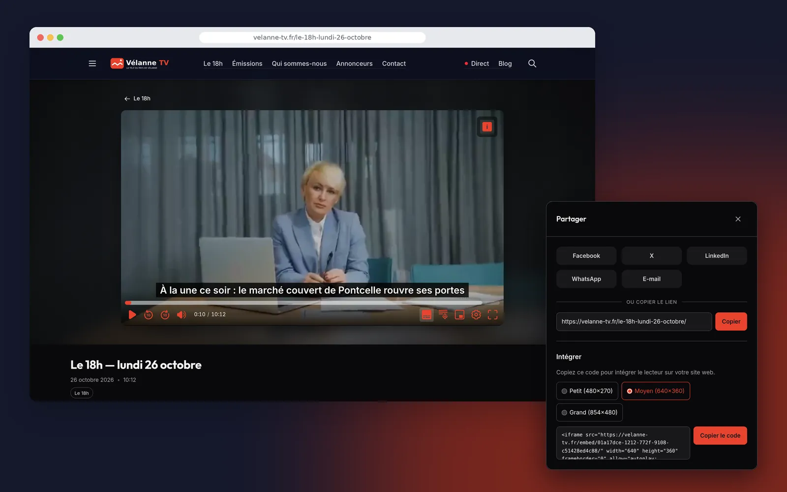Image resolution: width=787 pixels, height=492 pixels.
Task: Enter fullscreen mode
Action: point(492,315)
